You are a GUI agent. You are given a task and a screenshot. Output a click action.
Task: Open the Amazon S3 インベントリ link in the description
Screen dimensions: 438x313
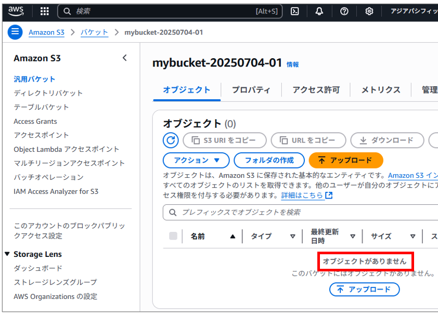point(413,176)
